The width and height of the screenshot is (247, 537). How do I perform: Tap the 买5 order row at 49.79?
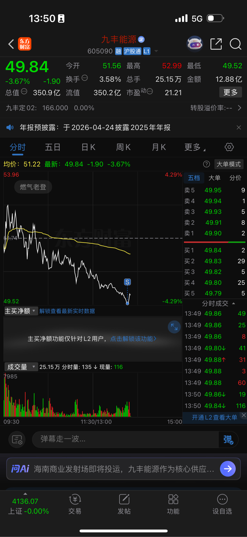215,293
